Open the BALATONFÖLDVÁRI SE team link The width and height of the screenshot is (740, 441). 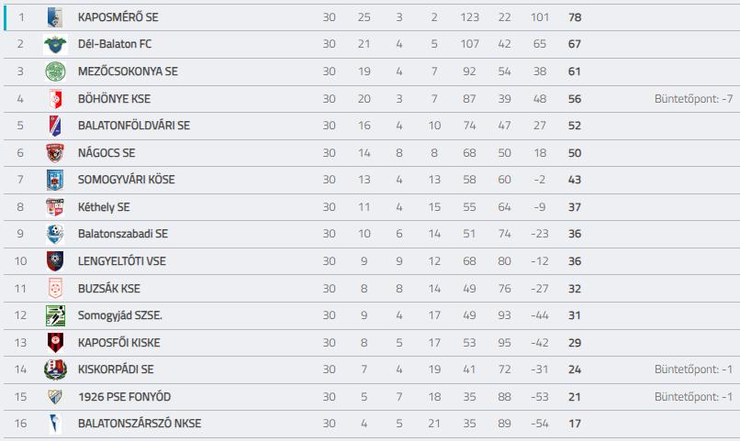(x=134, y=126)
